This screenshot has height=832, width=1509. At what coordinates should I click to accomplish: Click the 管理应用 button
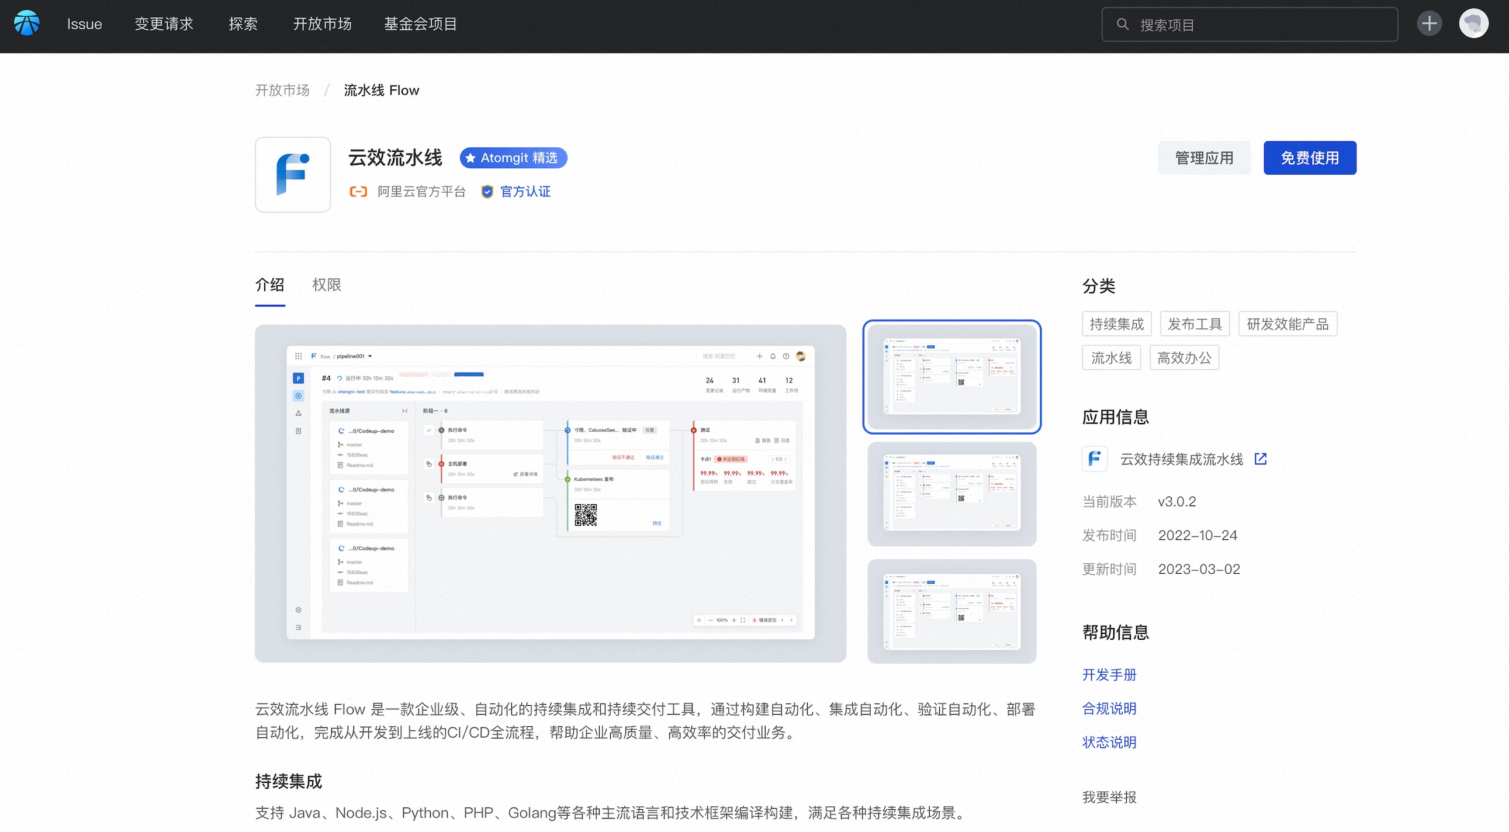(1205, 158)
